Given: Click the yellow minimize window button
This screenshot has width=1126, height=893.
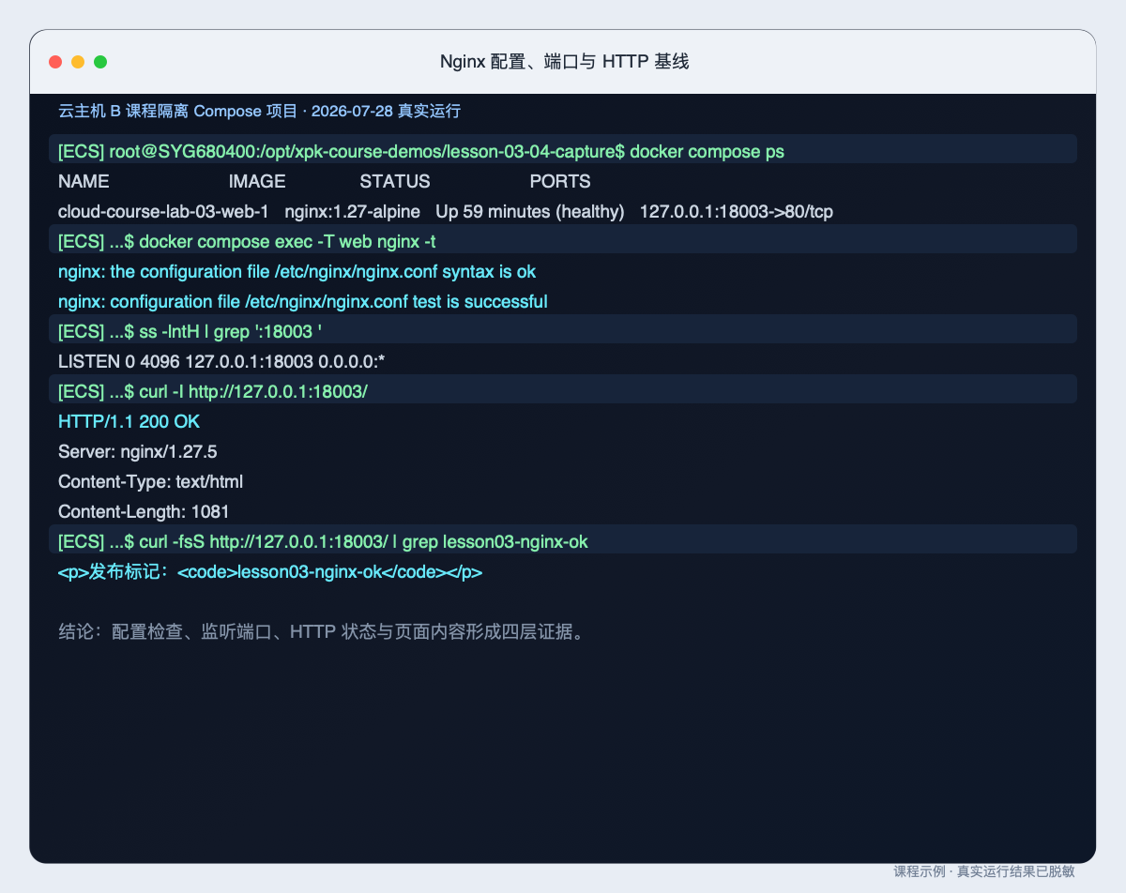Looking at the screenshot, I should (x=78, y=62).
